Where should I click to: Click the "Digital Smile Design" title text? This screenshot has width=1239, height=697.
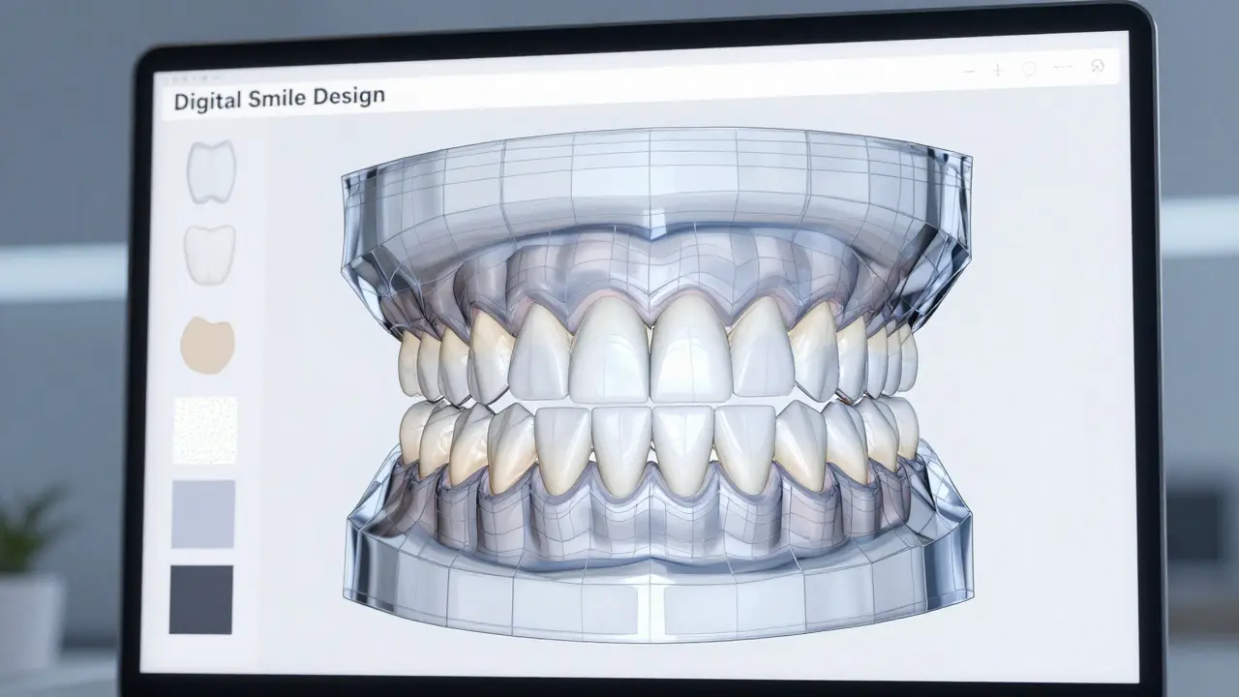[279, 98]
